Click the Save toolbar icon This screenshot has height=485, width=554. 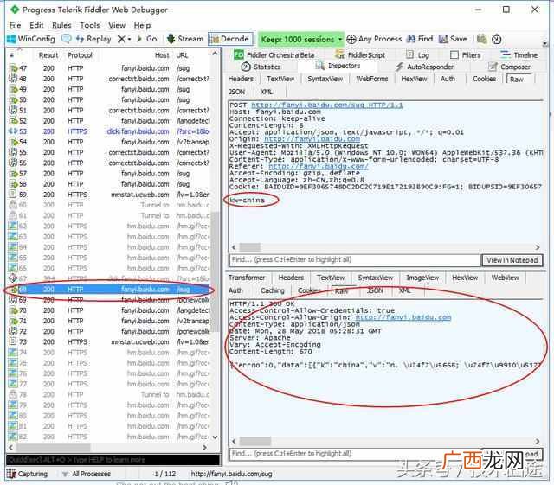(453, 39)
